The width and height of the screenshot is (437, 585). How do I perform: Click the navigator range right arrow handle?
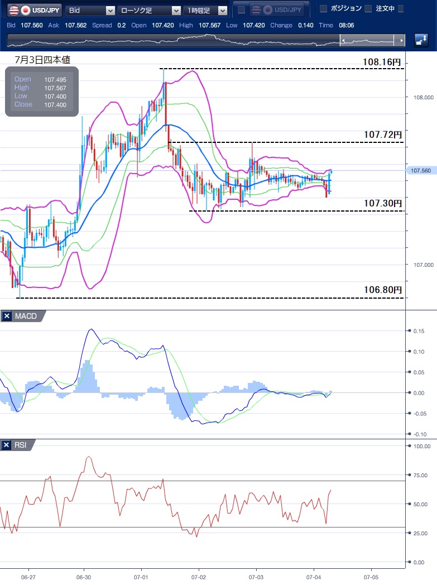tap(401, 41)
